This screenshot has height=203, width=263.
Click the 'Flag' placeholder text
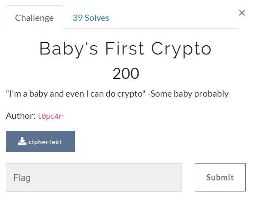22,178
